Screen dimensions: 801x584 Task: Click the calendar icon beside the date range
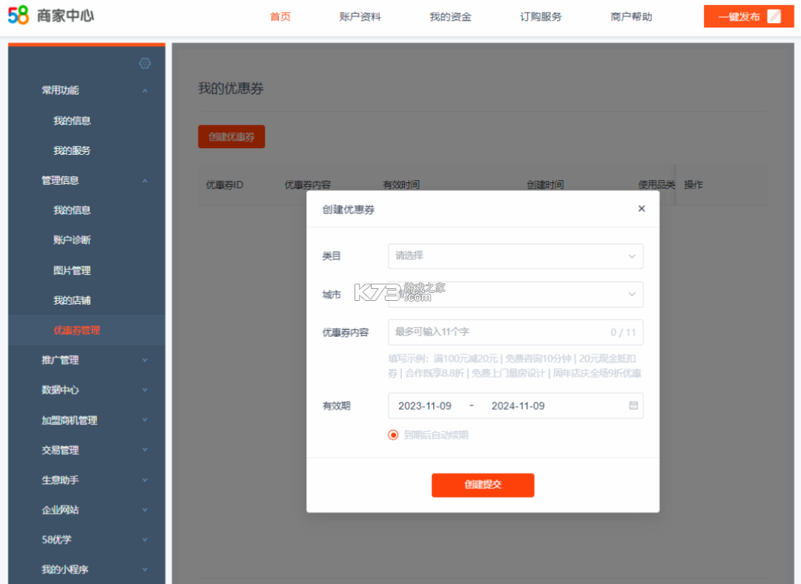point(632,405)
